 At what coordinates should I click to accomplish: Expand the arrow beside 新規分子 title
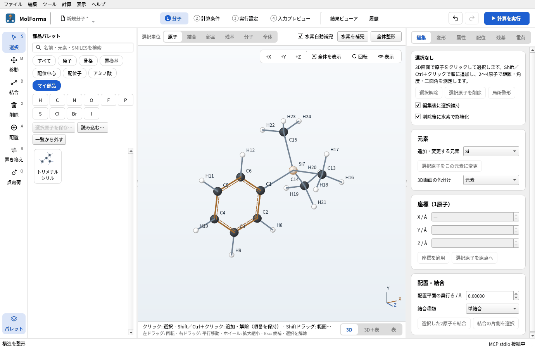pos(93,22)
